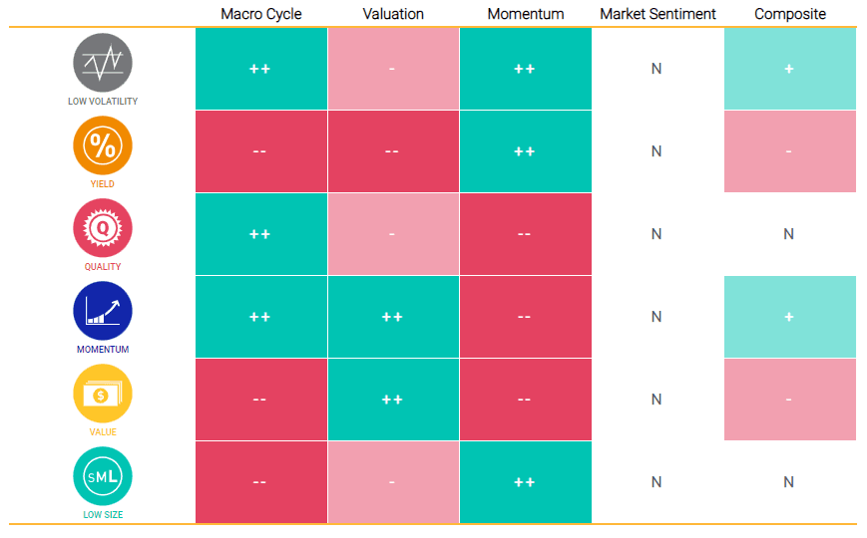867x538 pixels.
Task: Select the Valuation column header
Action: point(393,14)
